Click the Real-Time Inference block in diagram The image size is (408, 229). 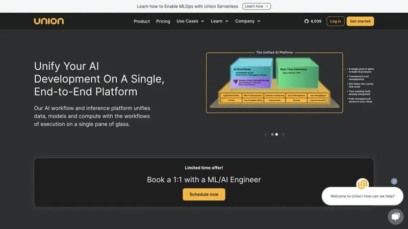(x=297, y=73)
